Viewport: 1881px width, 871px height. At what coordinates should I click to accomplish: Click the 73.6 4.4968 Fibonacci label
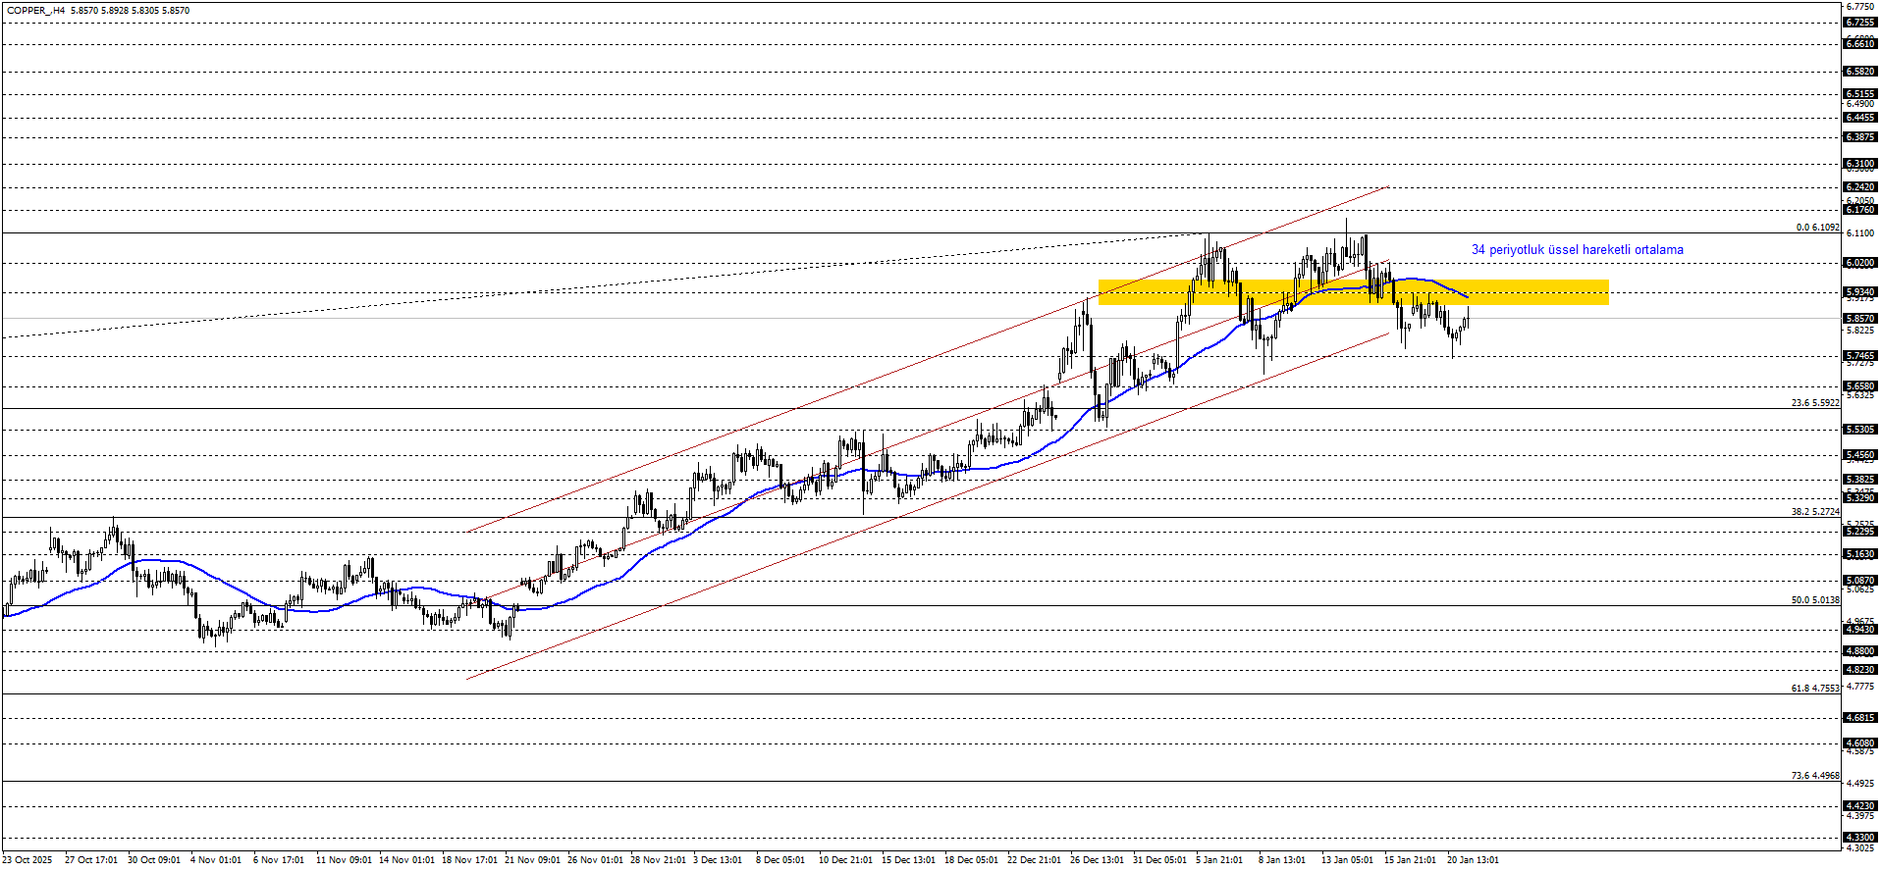coord(1815,776)
